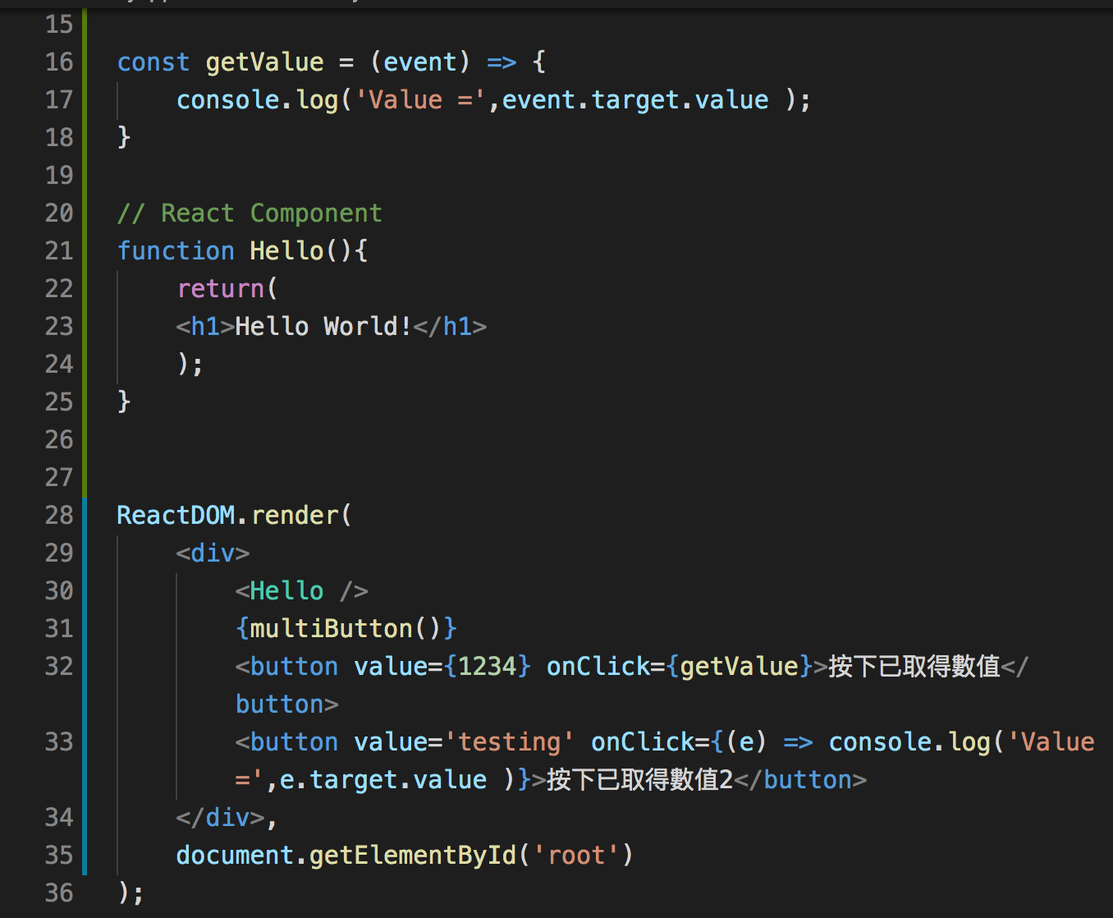Click the 'root' string on line 35
This screenshot has width=1113, height=918.
[x=576, y=856]
